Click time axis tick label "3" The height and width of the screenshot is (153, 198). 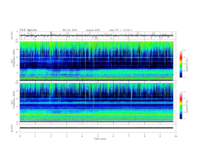pos(66,136)
